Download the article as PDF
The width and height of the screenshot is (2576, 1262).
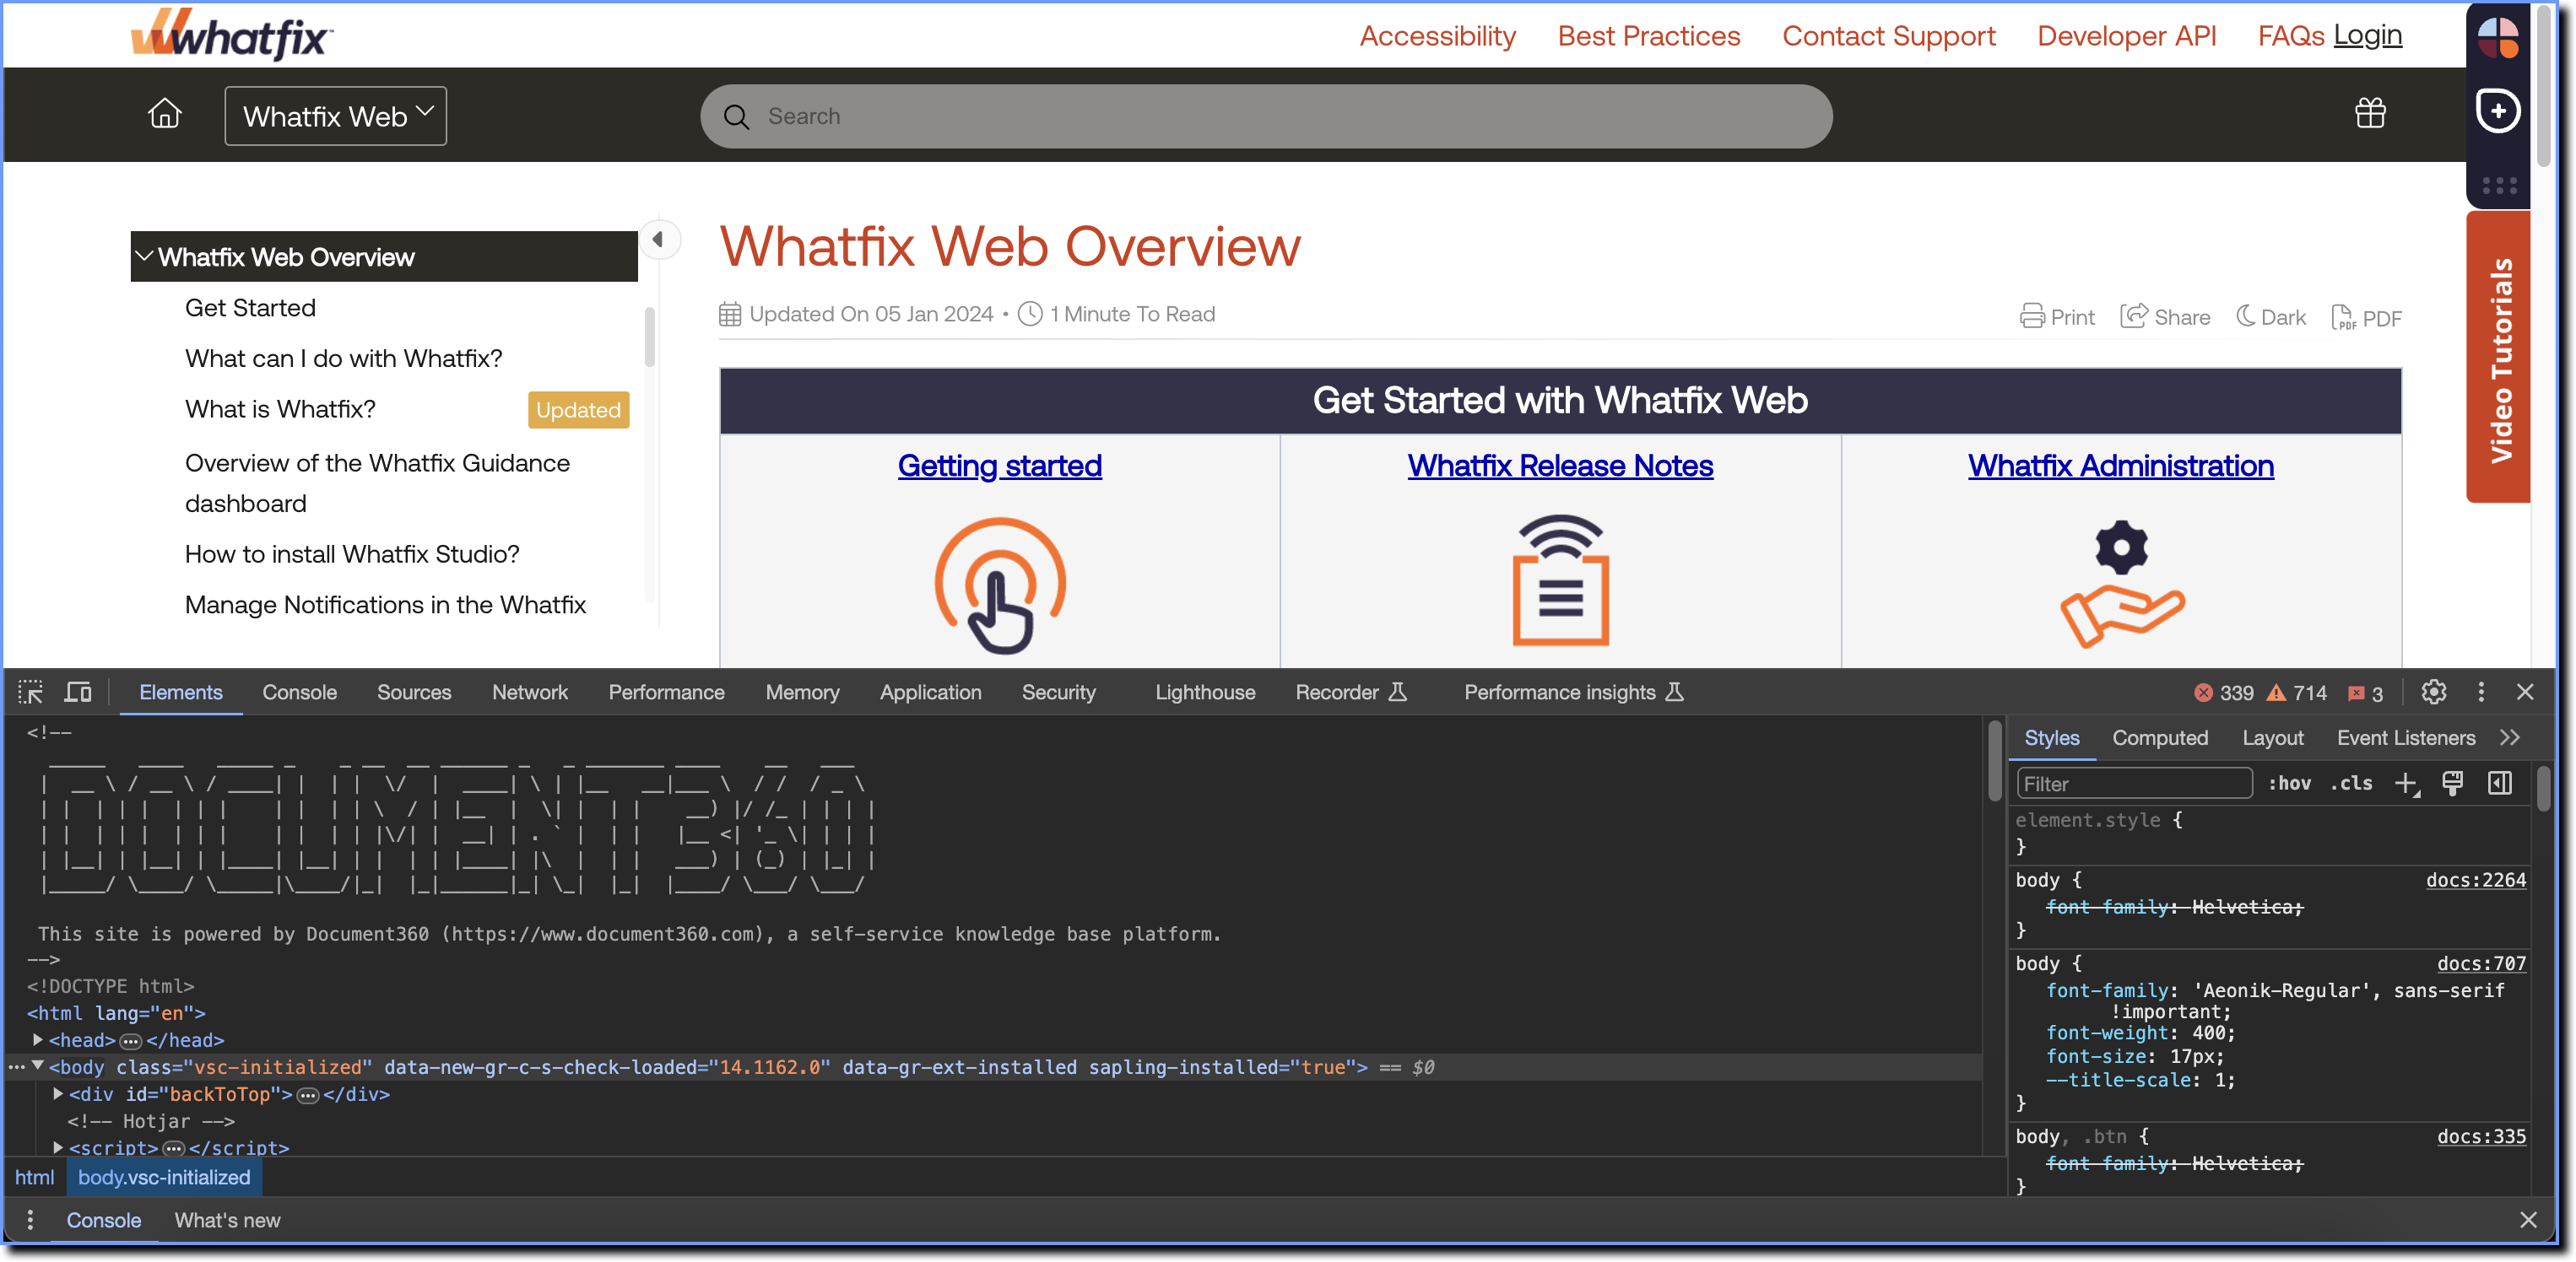click(2365, 318)
